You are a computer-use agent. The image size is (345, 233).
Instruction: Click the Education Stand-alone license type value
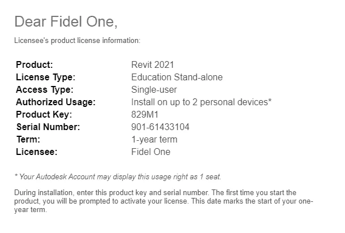pyautogui.click(x=177, y=77)
